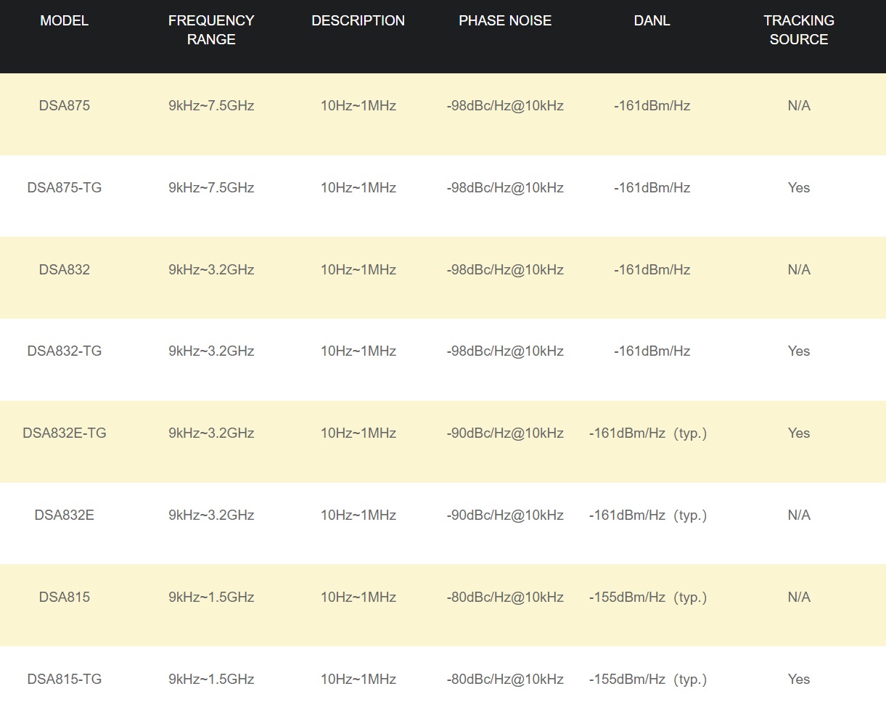Click DSA875-TG frequency range 9kHz~7.5GHz

(211, 188)
